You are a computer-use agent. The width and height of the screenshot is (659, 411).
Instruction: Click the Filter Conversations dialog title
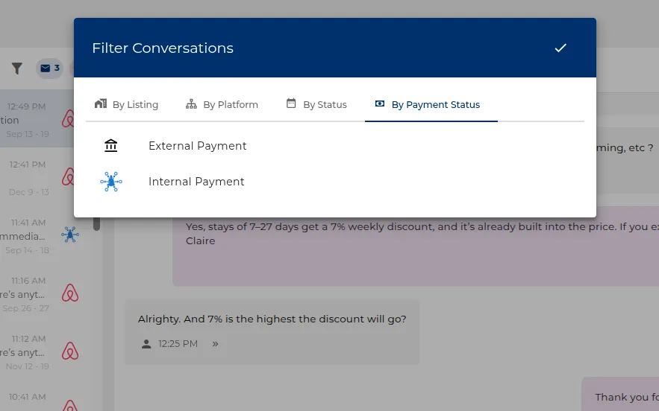coord(163,48)
